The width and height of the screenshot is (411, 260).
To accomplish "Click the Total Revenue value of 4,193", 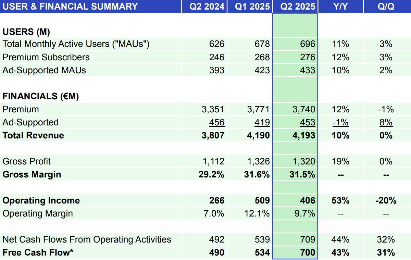I will (x=307, y=135).
